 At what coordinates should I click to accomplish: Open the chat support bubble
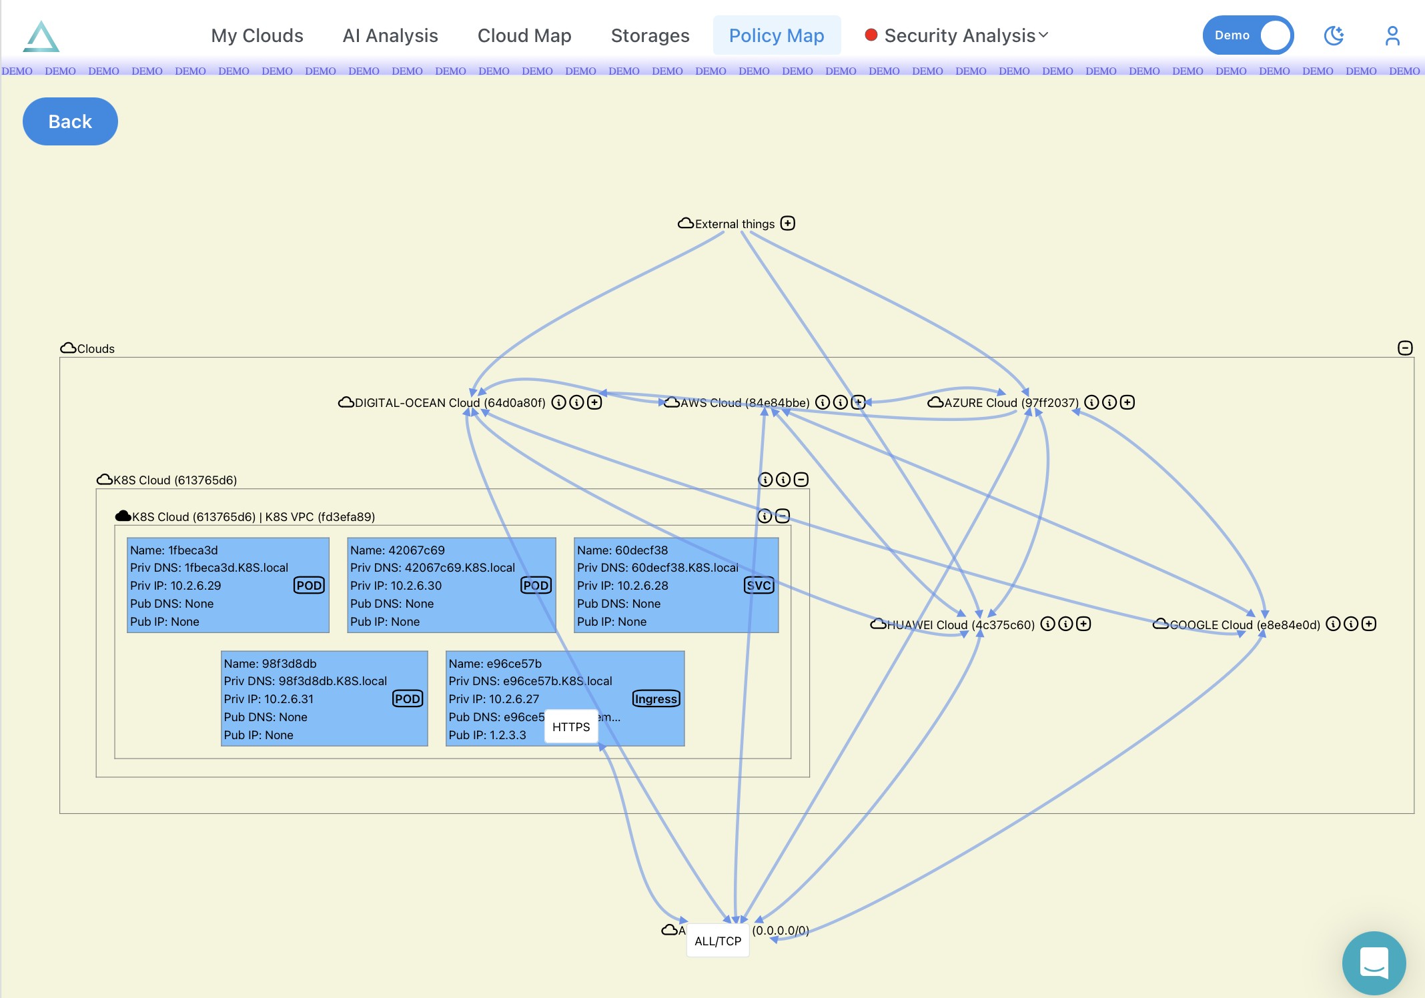(x=1374, y=962)
